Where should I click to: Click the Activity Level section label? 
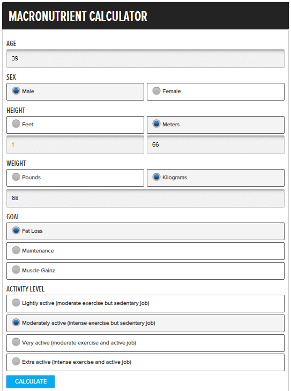(x=26, y=289)
